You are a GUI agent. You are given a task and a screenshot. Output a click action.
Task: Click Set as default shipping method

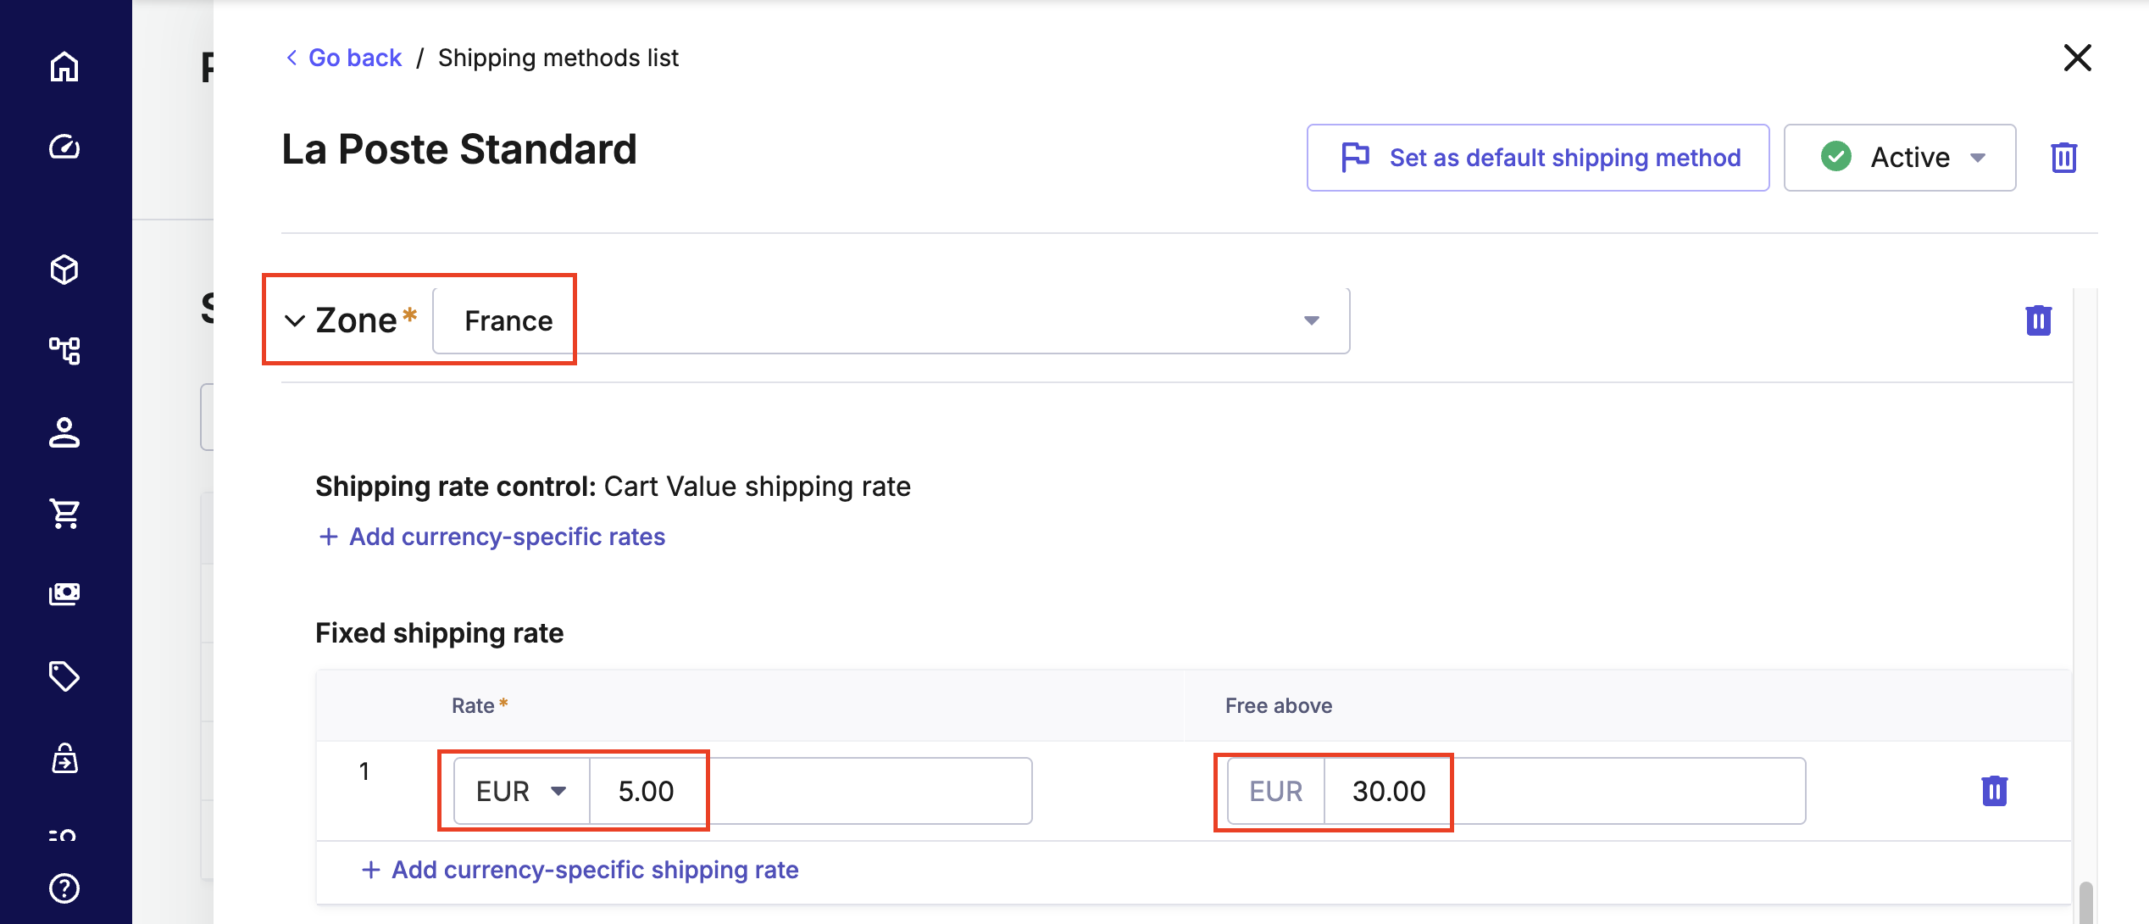1537,158
